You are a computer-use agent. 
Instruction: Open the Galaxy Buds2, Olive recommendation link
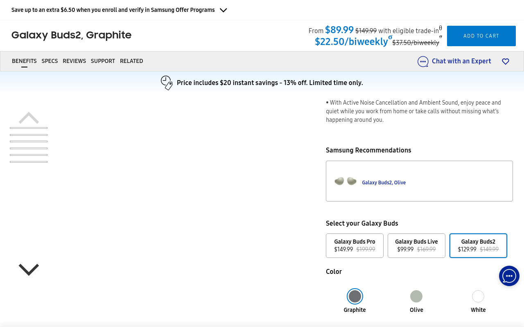384,183
